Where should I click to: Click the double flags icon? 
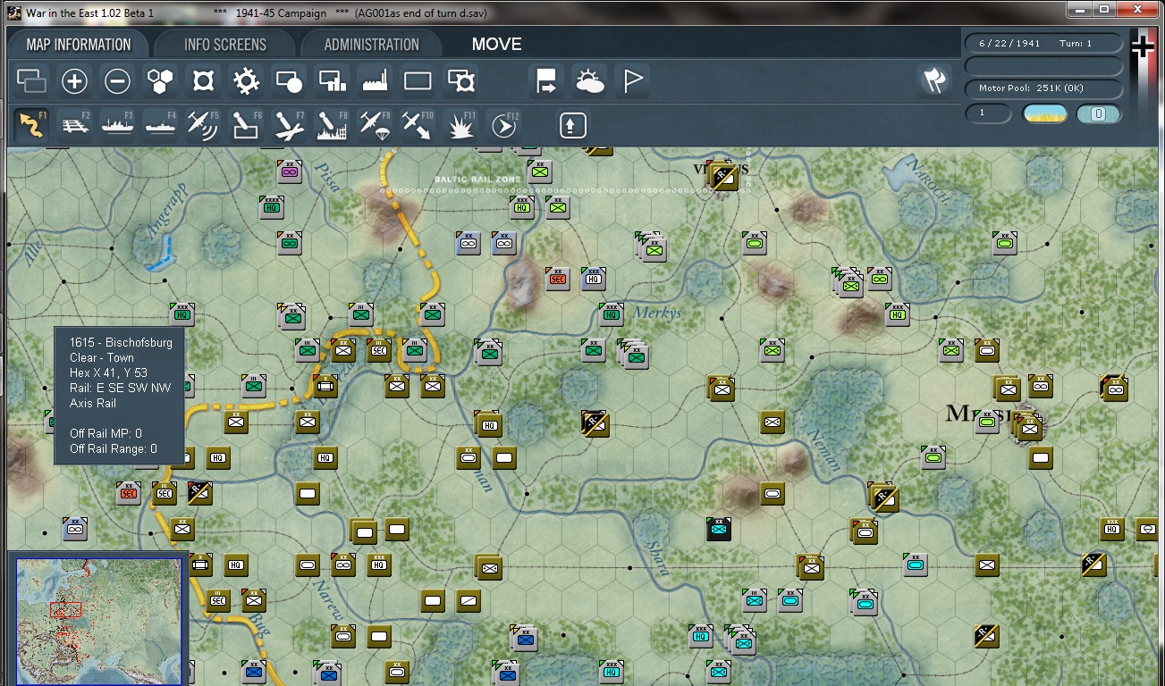934,81
